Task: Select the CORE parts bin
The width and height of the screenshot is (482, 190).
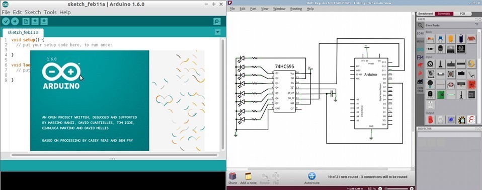Action: tap(420, 33)
